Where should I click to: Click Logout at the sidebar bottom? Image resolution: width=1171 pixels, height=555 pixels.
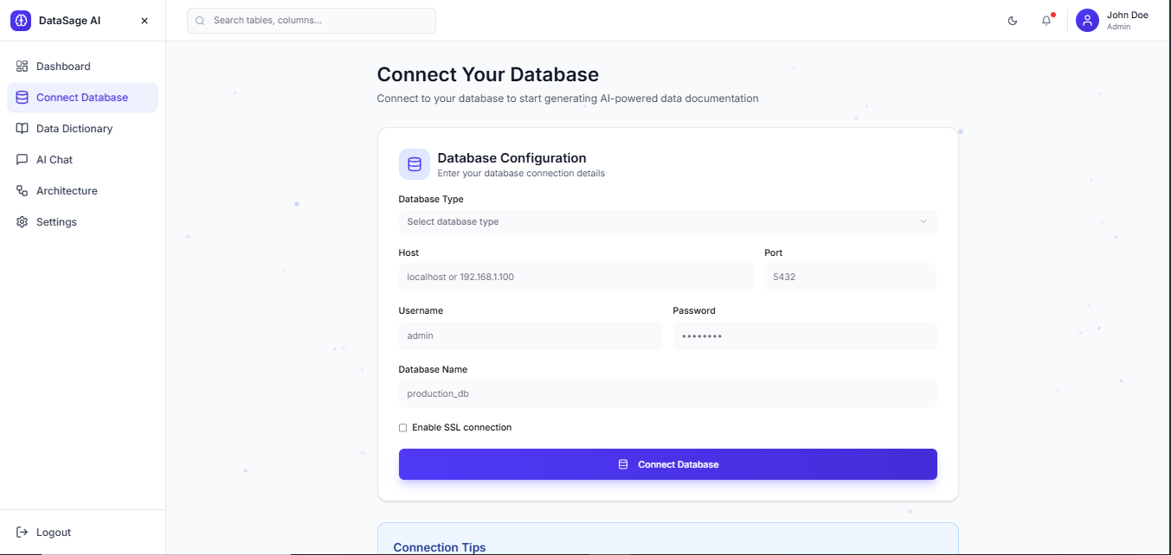(x=82, y=533)
